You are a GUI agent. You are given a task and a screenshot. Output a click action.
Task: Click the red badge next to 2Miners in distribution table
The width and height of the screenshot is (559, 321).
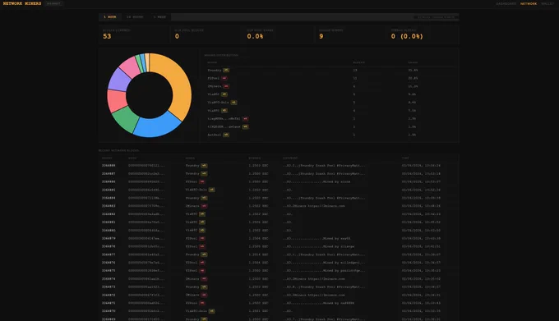coord(226,86)
